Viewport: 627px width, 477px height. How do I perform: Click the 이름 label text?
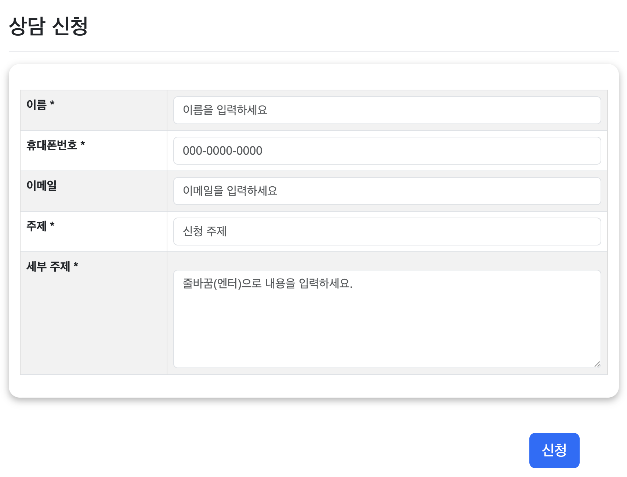[36, 105]
